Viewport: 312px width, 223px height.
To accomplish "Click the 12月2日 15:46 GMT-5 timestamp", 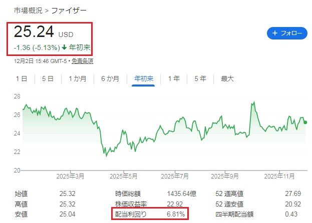I will pyautogui.click(x=41, y=61).
